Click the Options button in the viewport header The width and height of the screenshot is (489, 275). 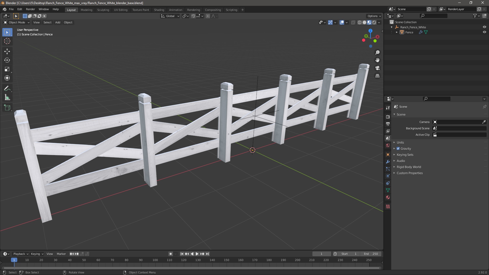tap(374, 16)
